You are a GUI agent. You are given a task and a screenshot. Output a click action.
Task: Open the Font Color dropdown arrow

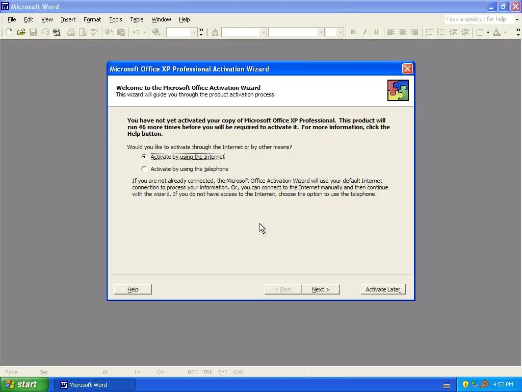coord(505,32)
